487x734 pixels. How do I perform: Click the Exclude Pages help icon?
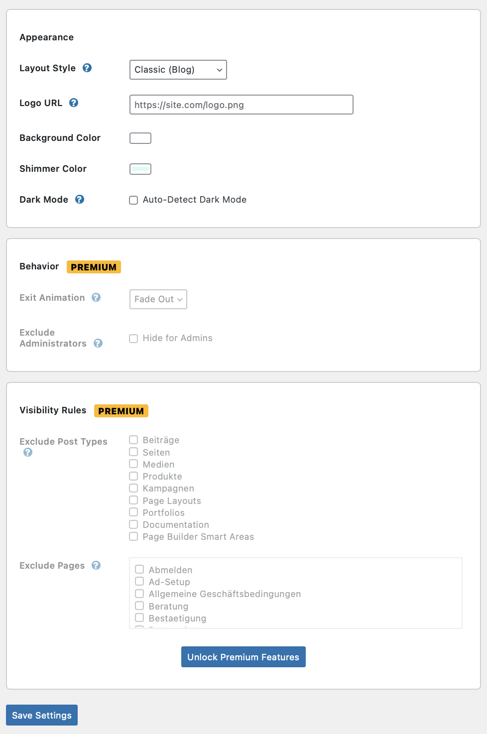[96, 565]
